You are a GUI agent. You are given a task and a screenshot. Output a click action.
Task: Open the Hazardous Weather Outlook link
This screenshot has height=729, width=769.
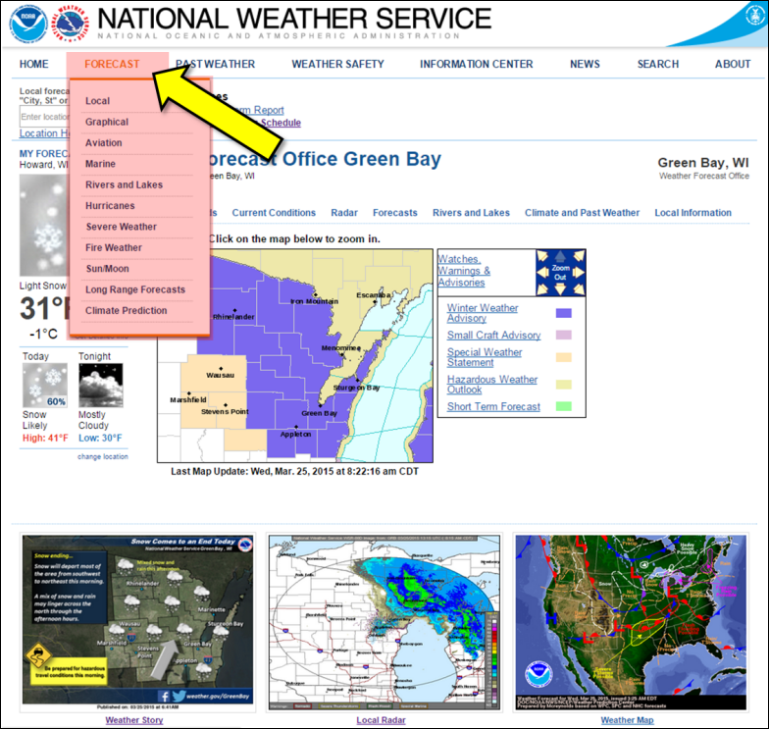492,385
